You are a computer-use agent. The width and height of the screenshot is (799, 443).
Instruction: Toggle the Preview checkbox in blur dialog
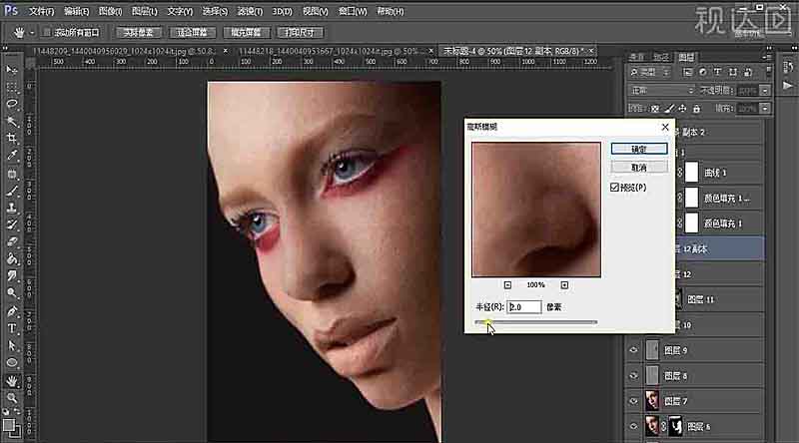point(614,188)
